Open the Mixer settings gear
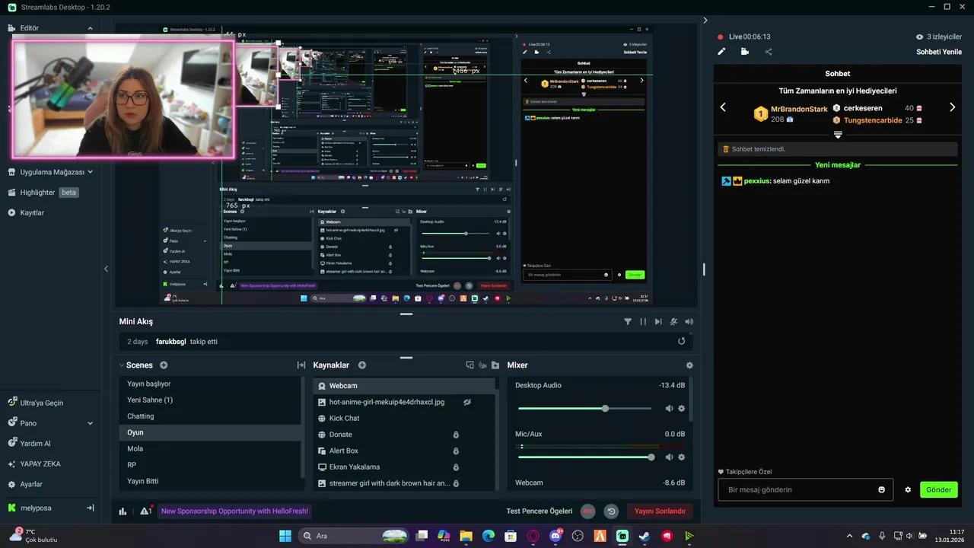The width and height of the screenshot is (974, 548). click(x=689, y=365)
